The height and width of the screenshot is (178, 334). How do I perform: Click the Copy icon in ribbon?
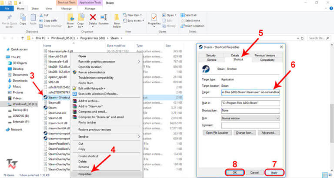[23, 17]
